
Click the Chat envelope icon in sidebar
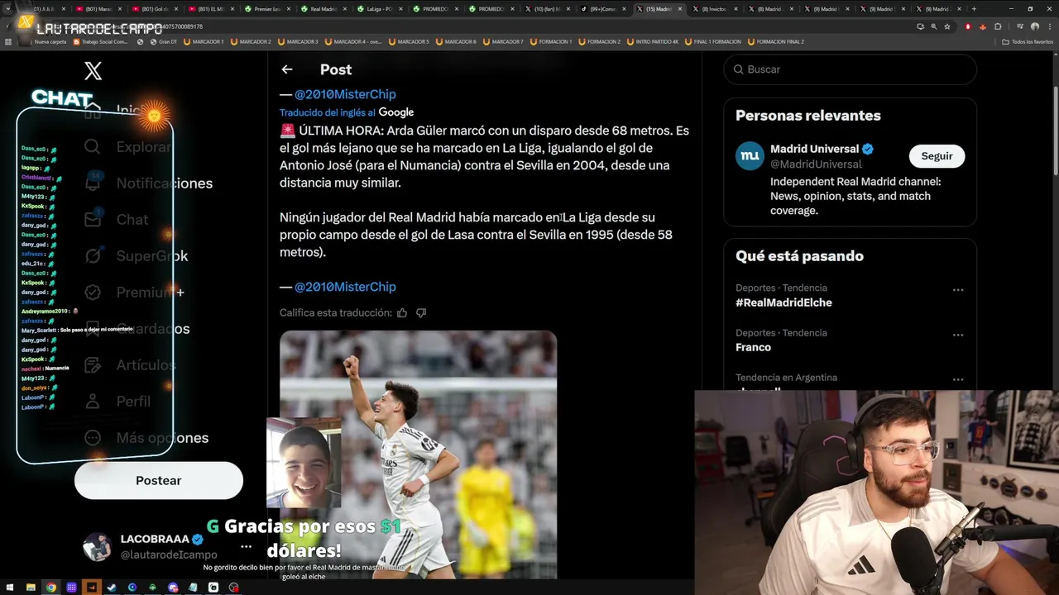93,220
